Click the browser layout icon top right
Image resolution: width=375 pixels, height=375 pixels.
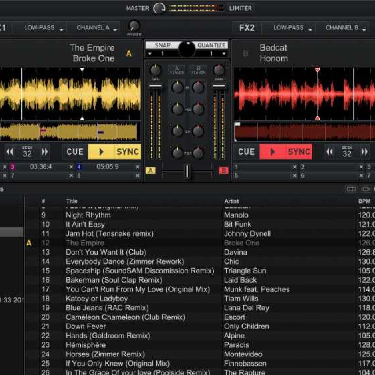pyautogui.click(x=351, y=189)
